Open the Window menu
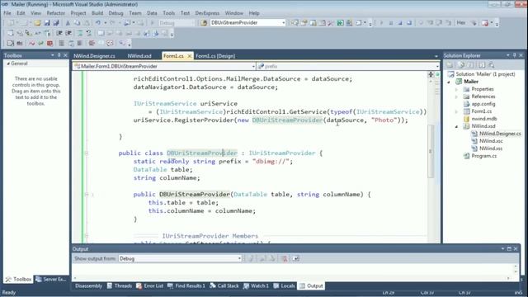 click(x=234, y=13)
